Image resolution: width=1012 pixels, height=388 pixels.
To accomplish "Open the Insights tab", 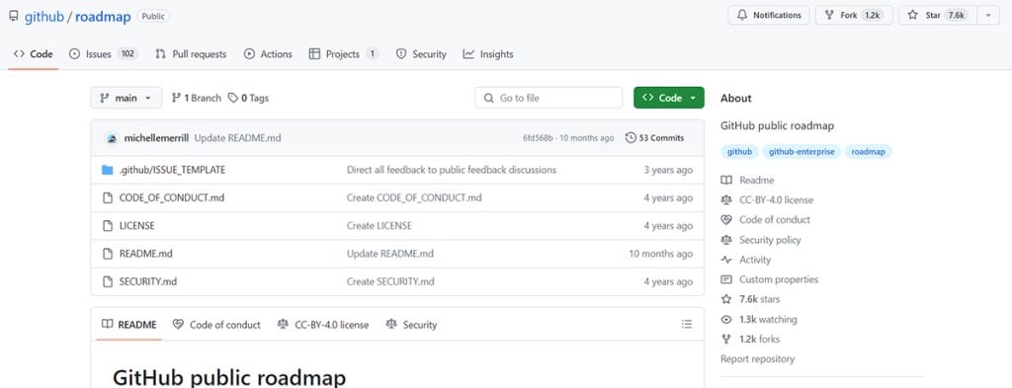I will 488,54.
